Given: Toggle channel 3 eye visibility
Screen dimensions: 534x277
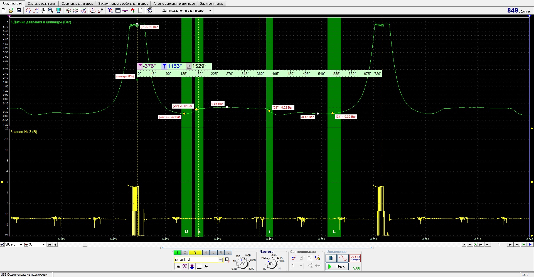Looking at the screenshot, I should click(178, 267).
